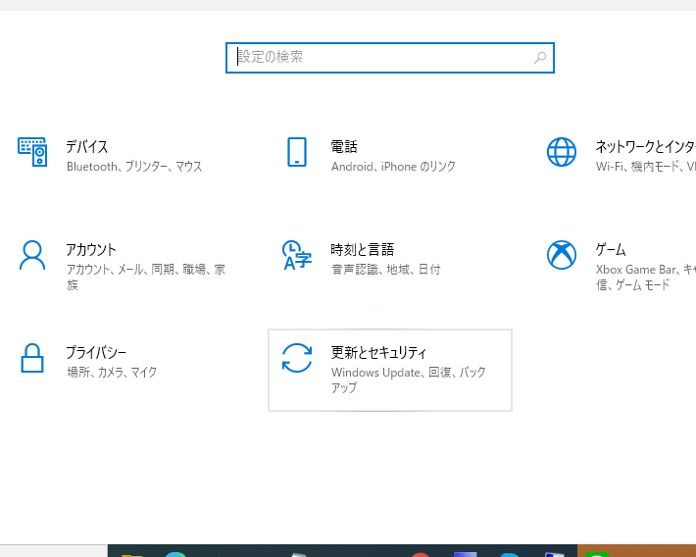Click the clock-and-letter icon for 時刻と言語
Screen dimensions: 696x557
coord(297,255)
